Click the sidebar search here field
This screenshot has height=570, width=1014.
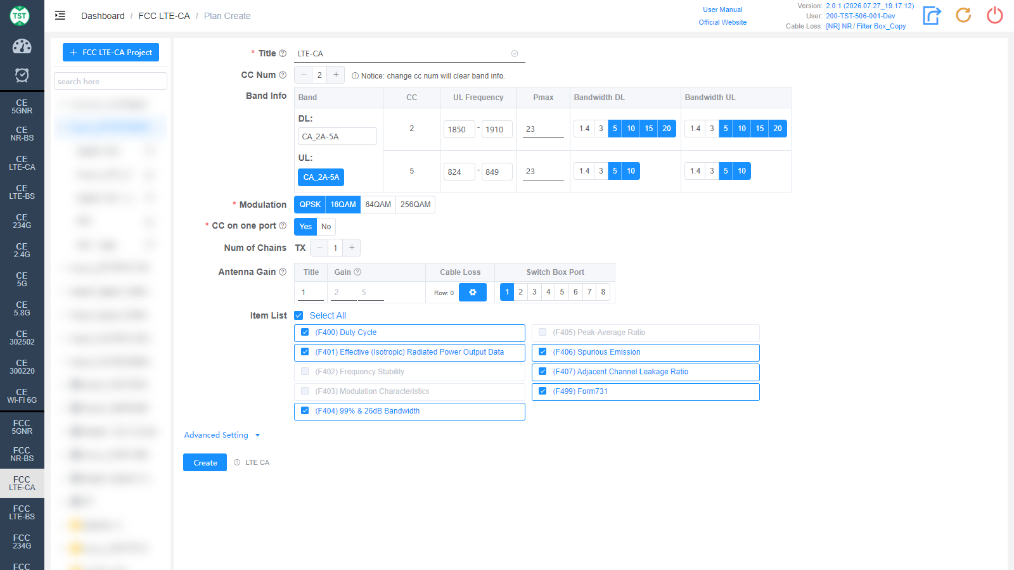tap(110, 81)
